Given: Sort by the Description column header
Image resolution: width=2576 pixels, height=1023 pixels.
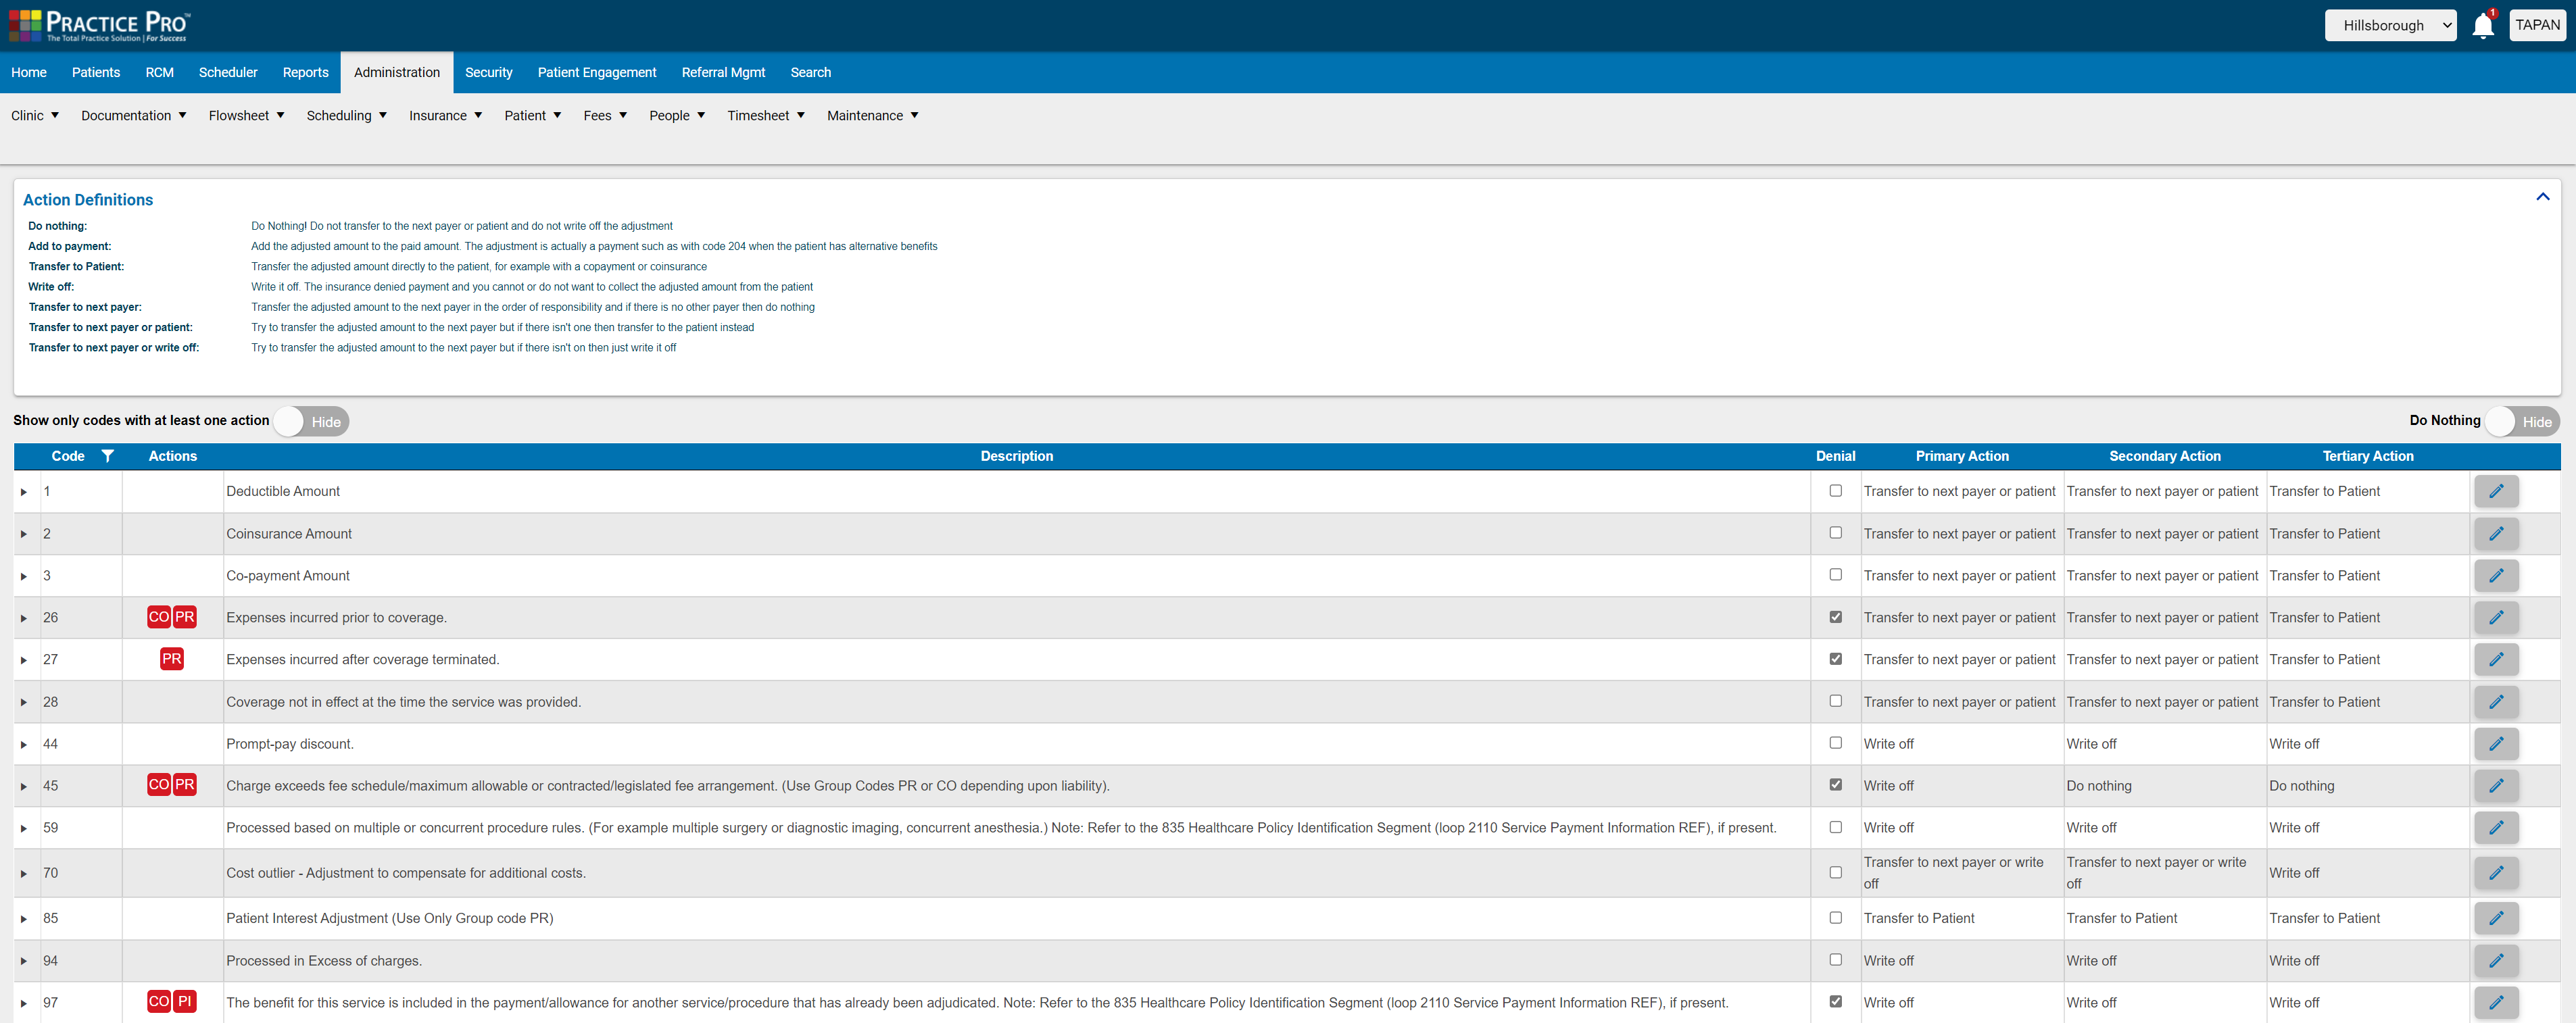Looking at the screenshot, I should tap(1016, 456).
